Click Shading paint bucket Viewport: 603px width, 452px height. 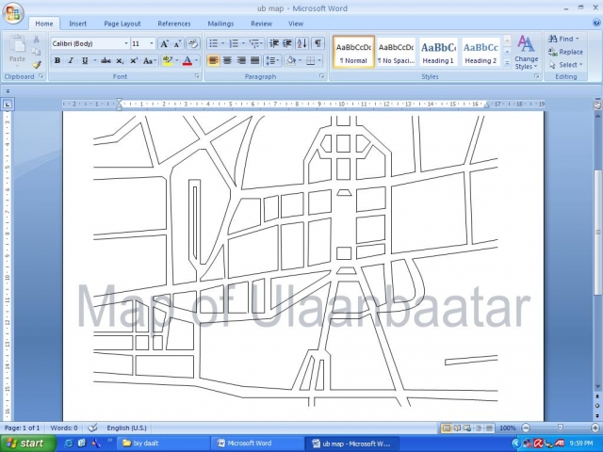click(x=291, y=60)
